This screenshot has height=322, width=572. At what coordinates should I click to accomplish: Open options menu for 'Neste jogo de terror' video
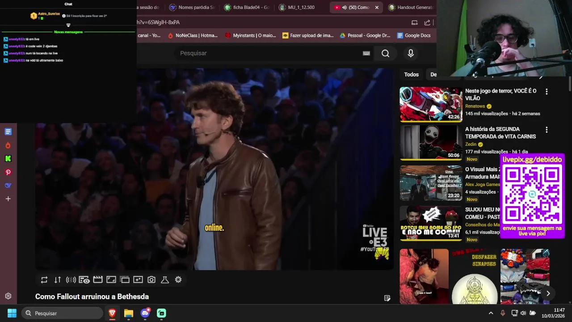[547, 92]
